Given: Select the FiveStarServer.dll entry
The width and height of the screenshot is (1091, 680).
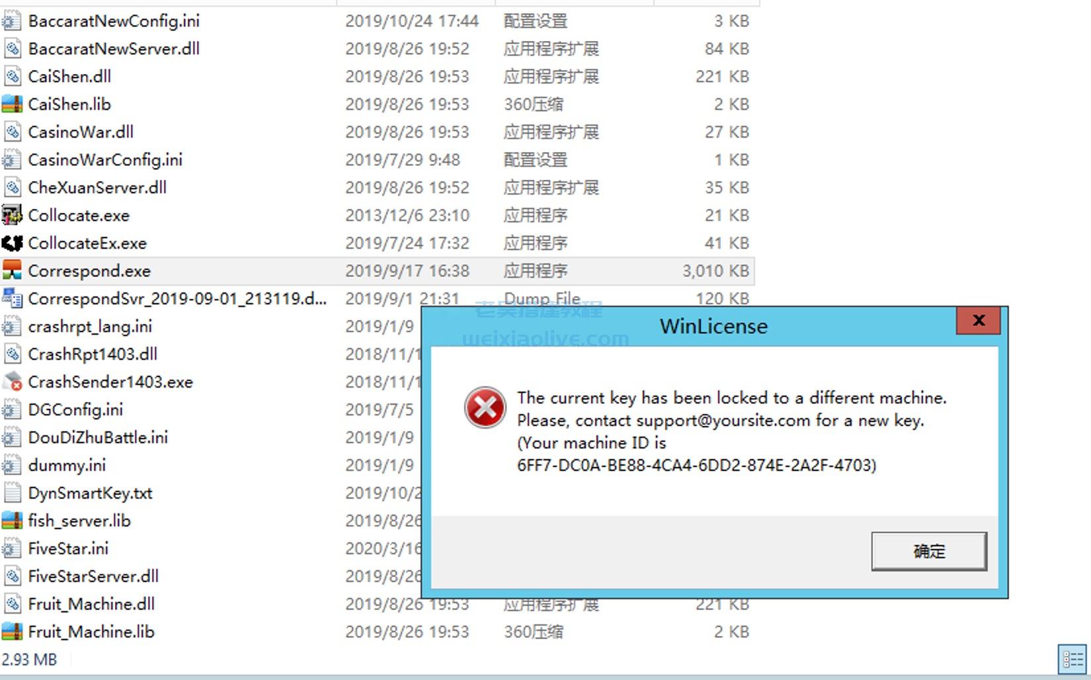Looking at the screenshot, I should coord(93,577).
